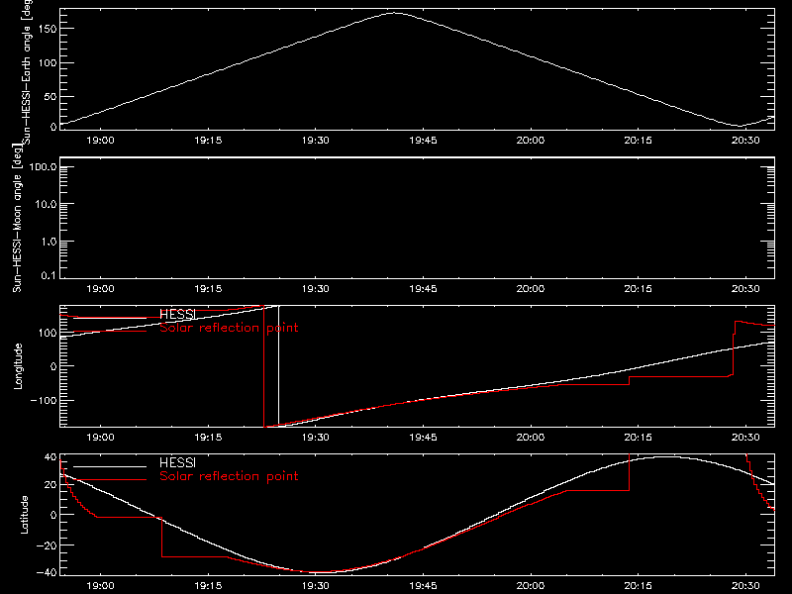Screen dimensions: 792x594
Task: Click the peak of the Earth angle curve
Action: tap(394, 13)
